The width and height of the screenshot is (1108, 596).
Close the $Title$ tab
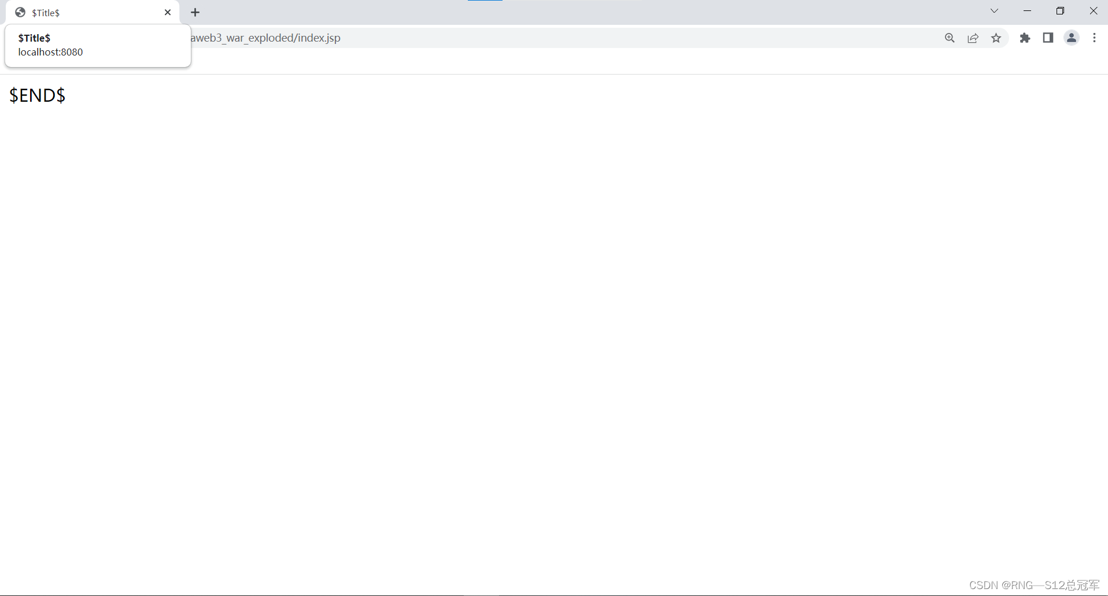tap(168, 12)
